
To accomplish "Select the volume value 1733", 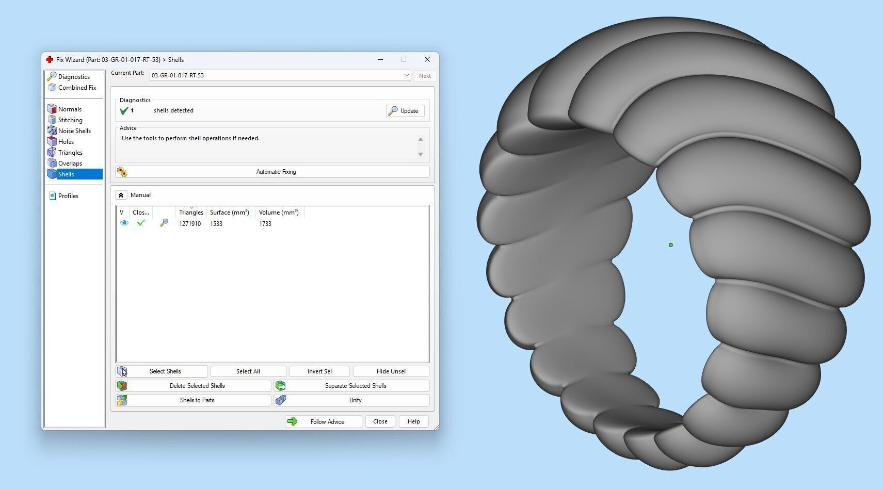I will point(265,224).
